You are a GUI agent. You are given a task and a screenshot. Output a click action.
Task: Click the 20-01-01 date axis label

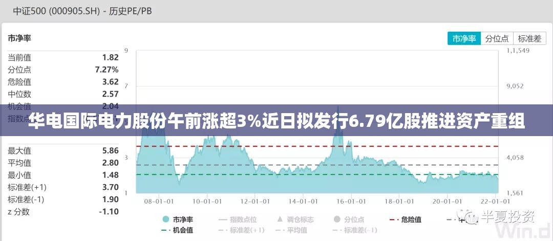pyautogui.click(x=447, y=201)
